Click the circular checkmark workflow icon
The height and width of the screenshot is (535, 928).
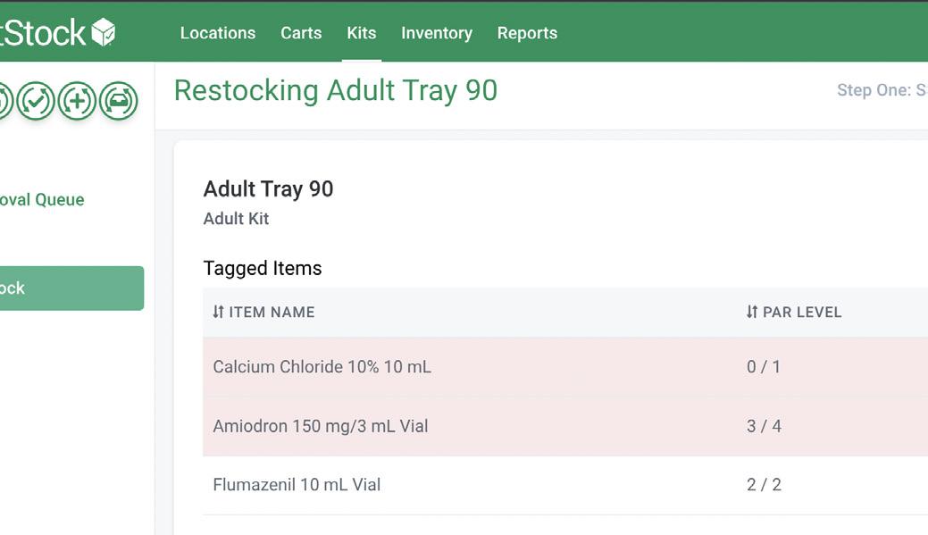[x=36, y=101]
